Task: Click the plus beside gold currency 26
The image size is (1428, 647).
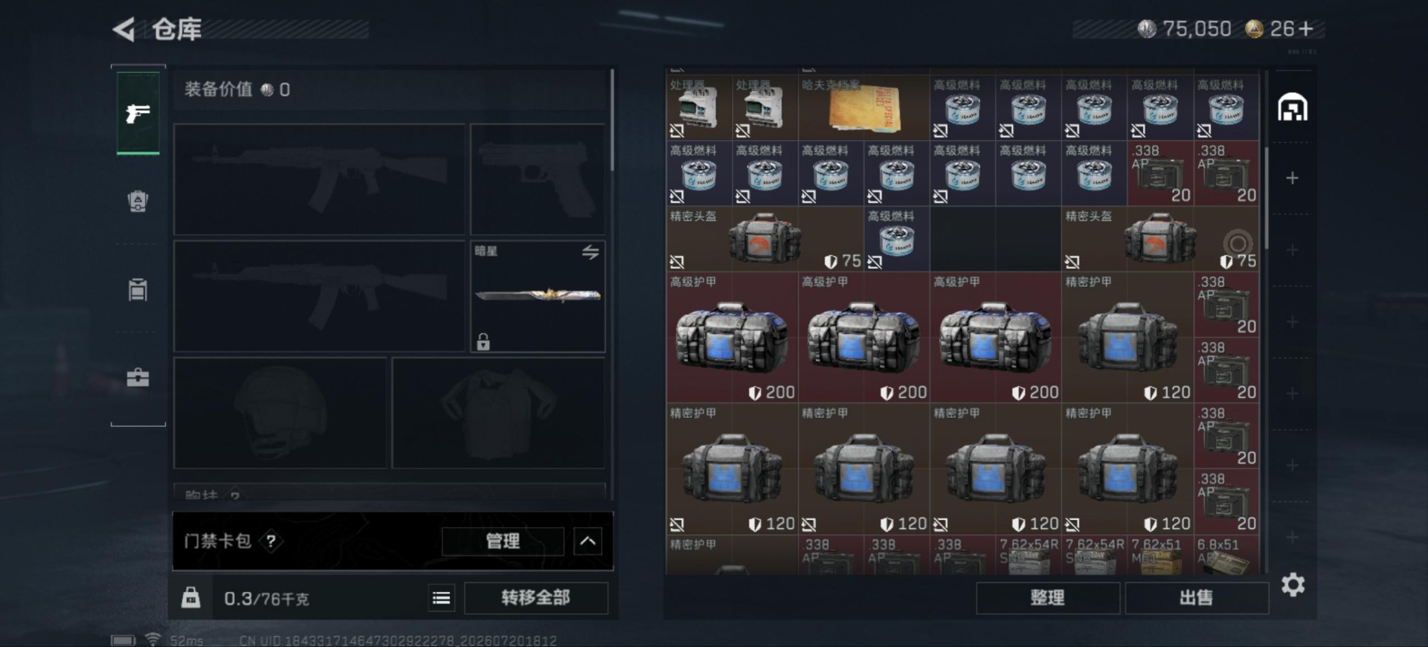Action: pos(1306,29)
